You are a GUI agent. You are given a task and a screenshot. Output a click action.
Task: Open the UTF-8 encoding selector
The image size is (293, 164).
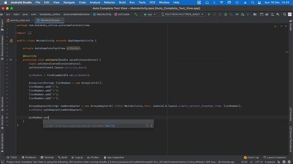click(x=259, y=162)
